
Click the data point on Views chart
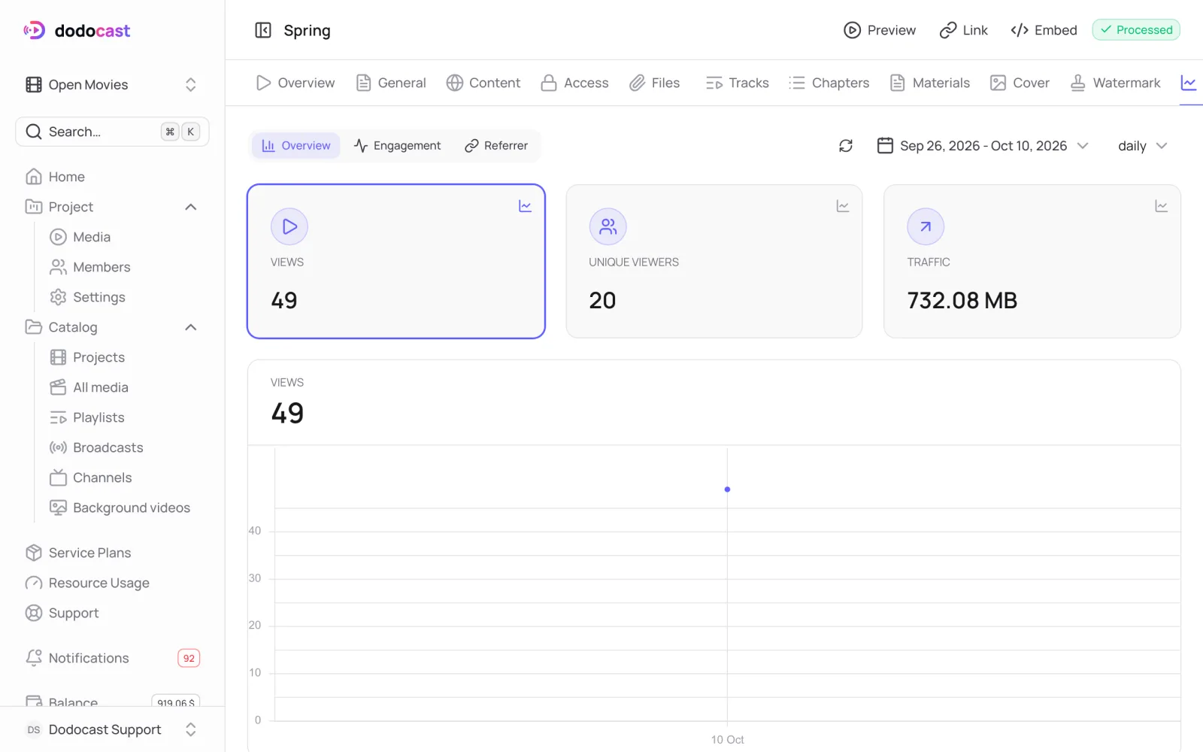[727, 490]
